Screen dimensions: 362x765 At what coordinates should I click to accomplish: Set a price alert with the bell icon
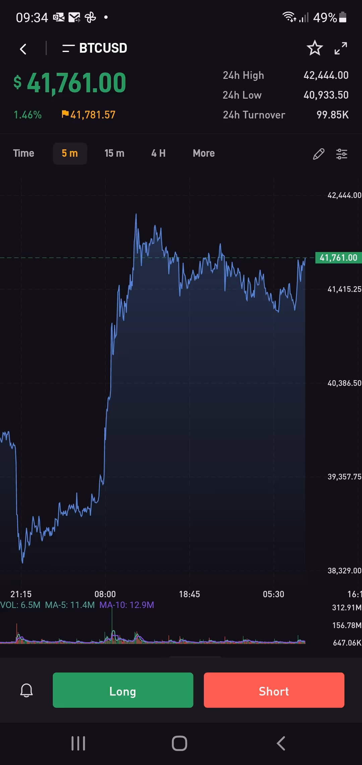point(26,691)
